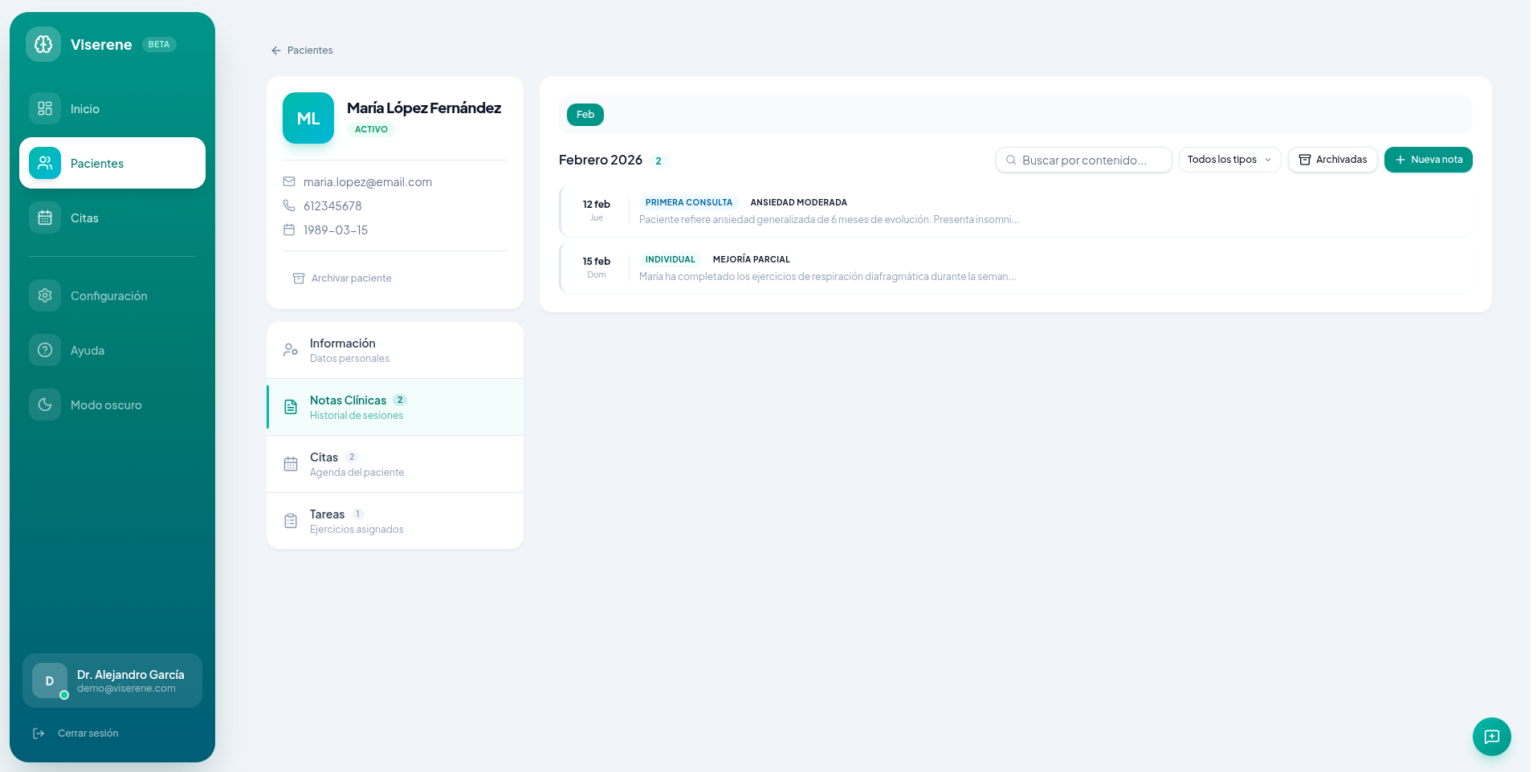Toggle the Feb month filter chip

click(x=585, y=115)
